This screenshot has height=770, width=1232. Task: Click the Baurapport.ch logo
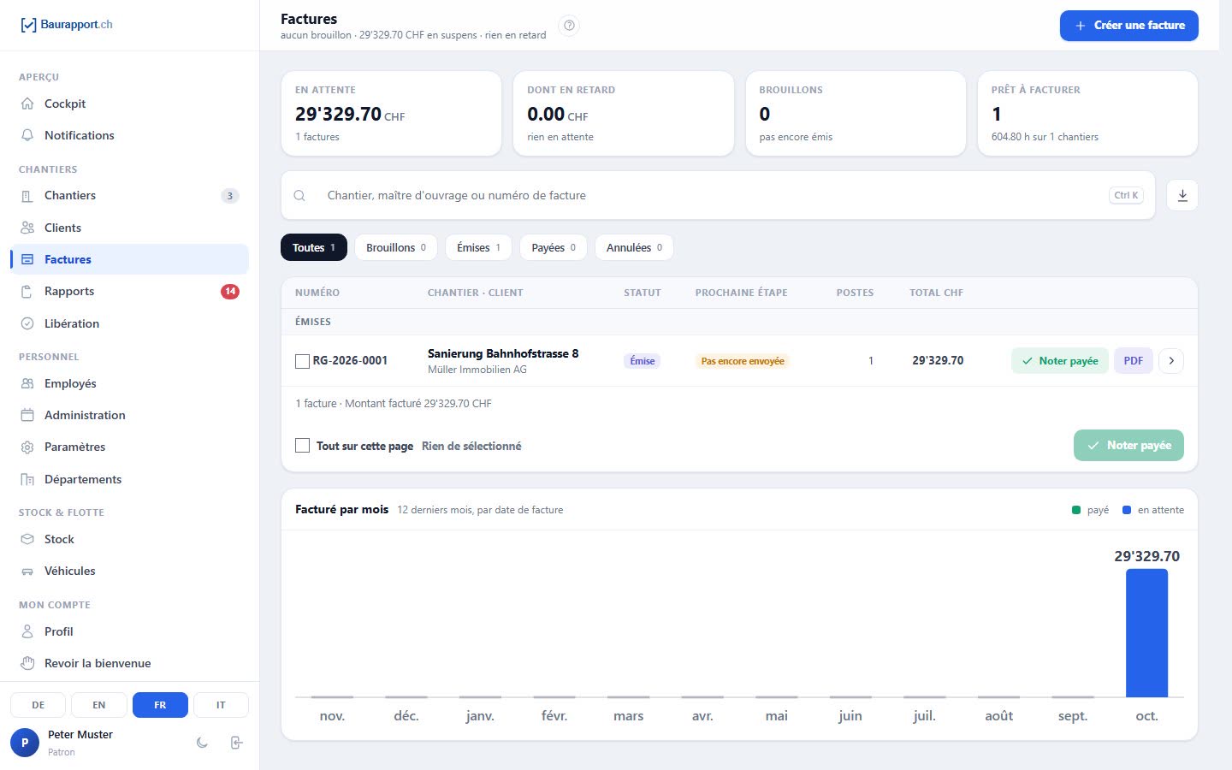coord(66,25)
